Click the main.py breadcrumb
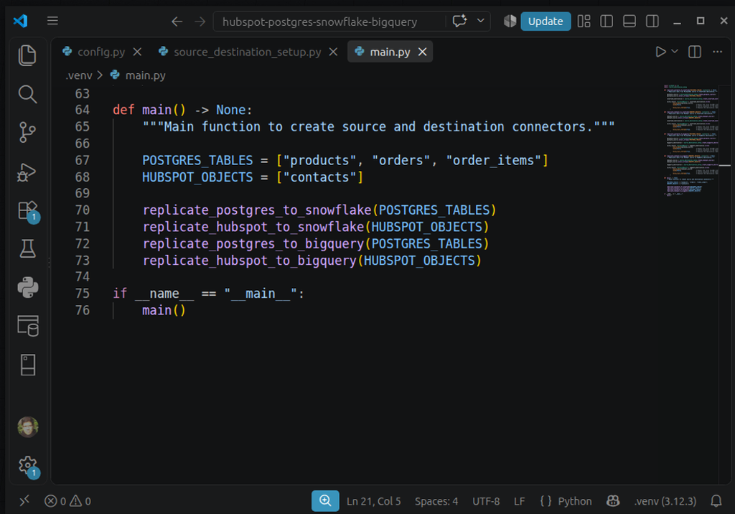 pyautogui.click(x=145, y=75)
